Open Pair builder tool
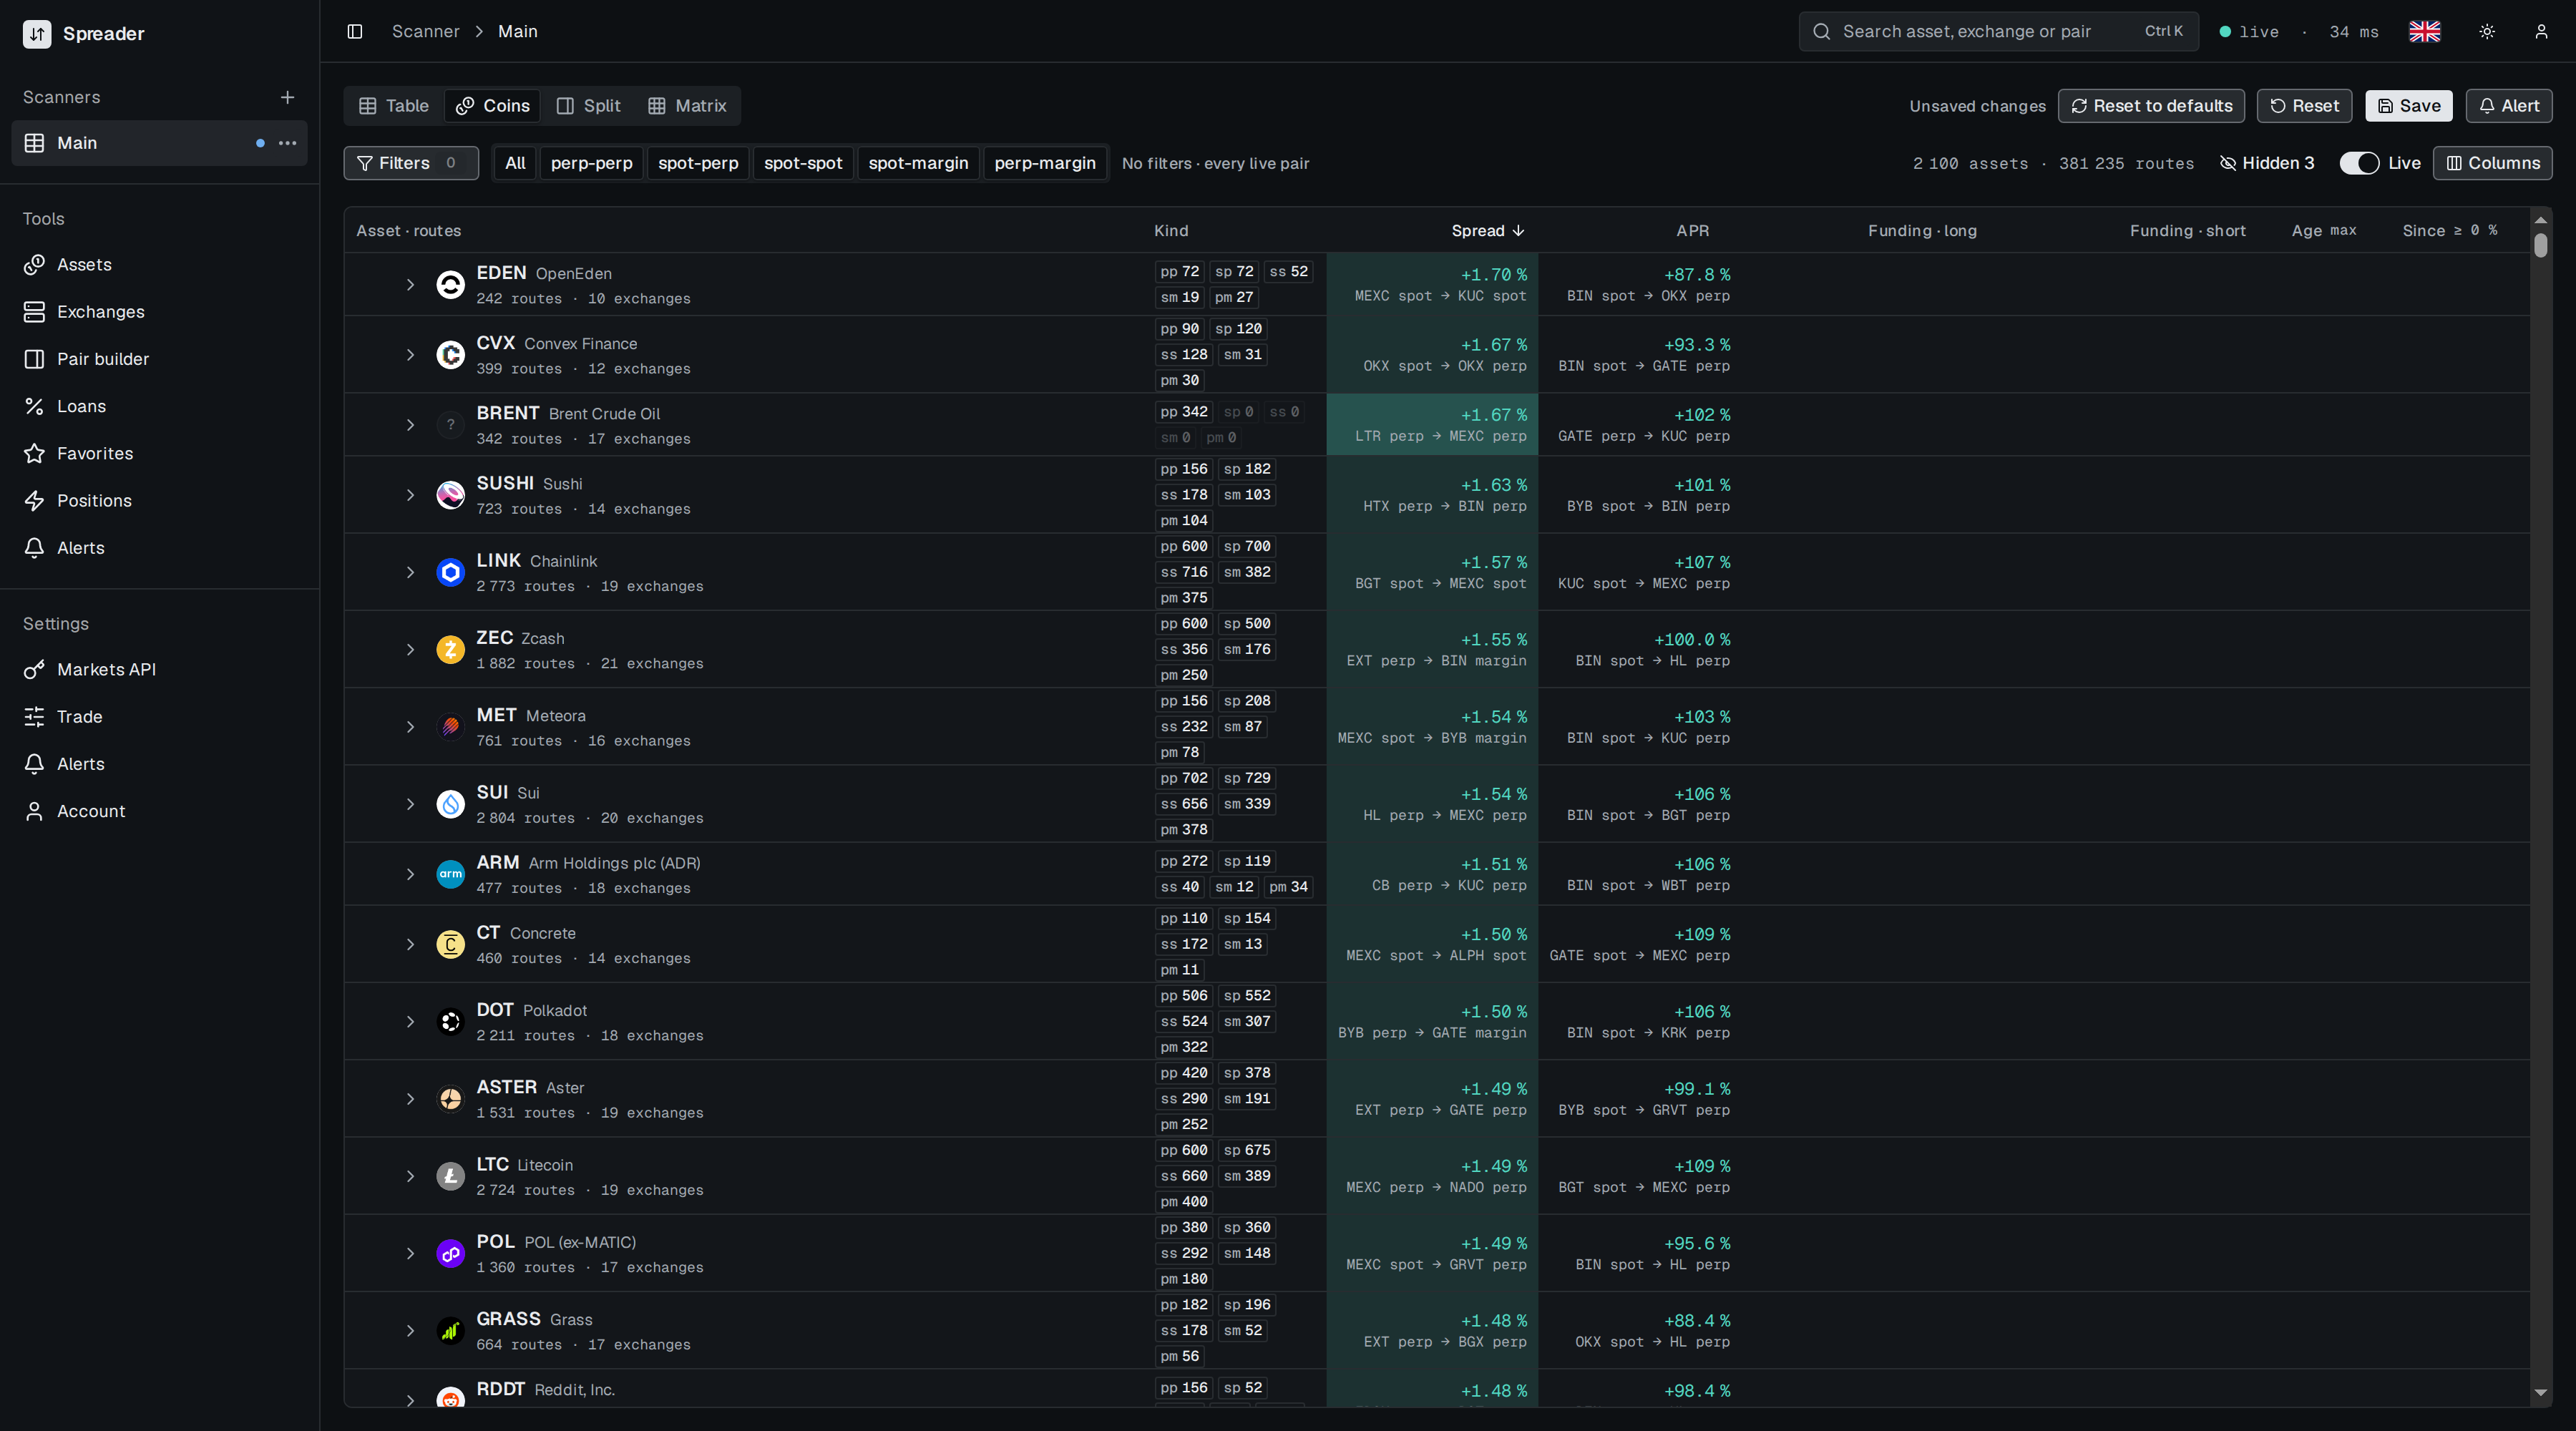Screen dimensions: 2576x1431 (160, 359)
